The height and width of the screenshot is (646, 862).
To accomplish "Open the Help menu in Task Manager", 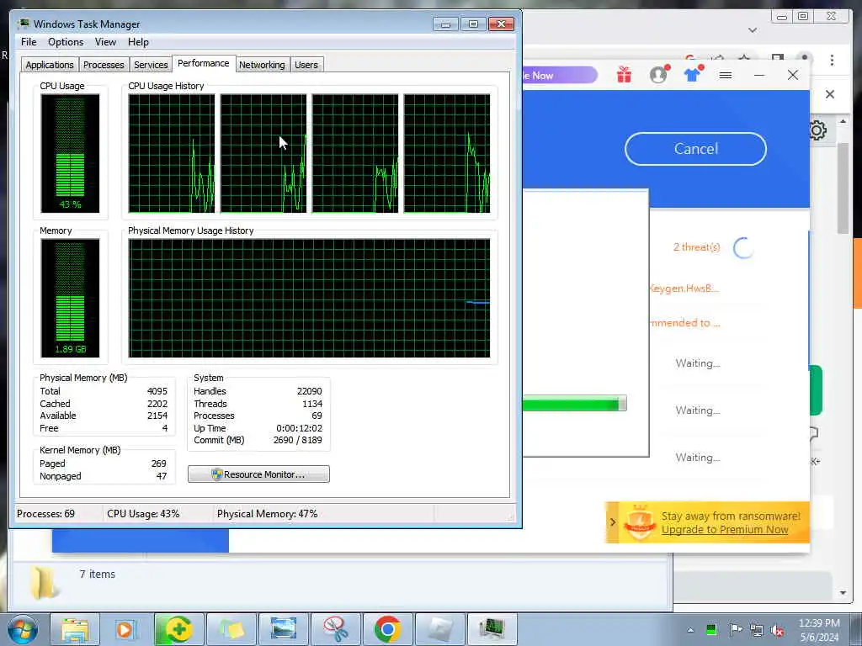I will click(x=138, y=42).
